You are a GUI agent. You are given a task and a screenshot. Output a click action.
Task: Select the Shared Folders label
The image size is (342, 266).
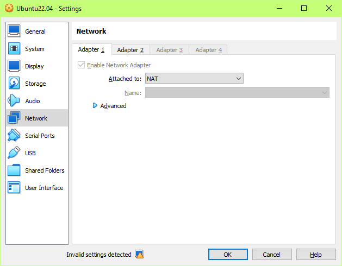45,170
